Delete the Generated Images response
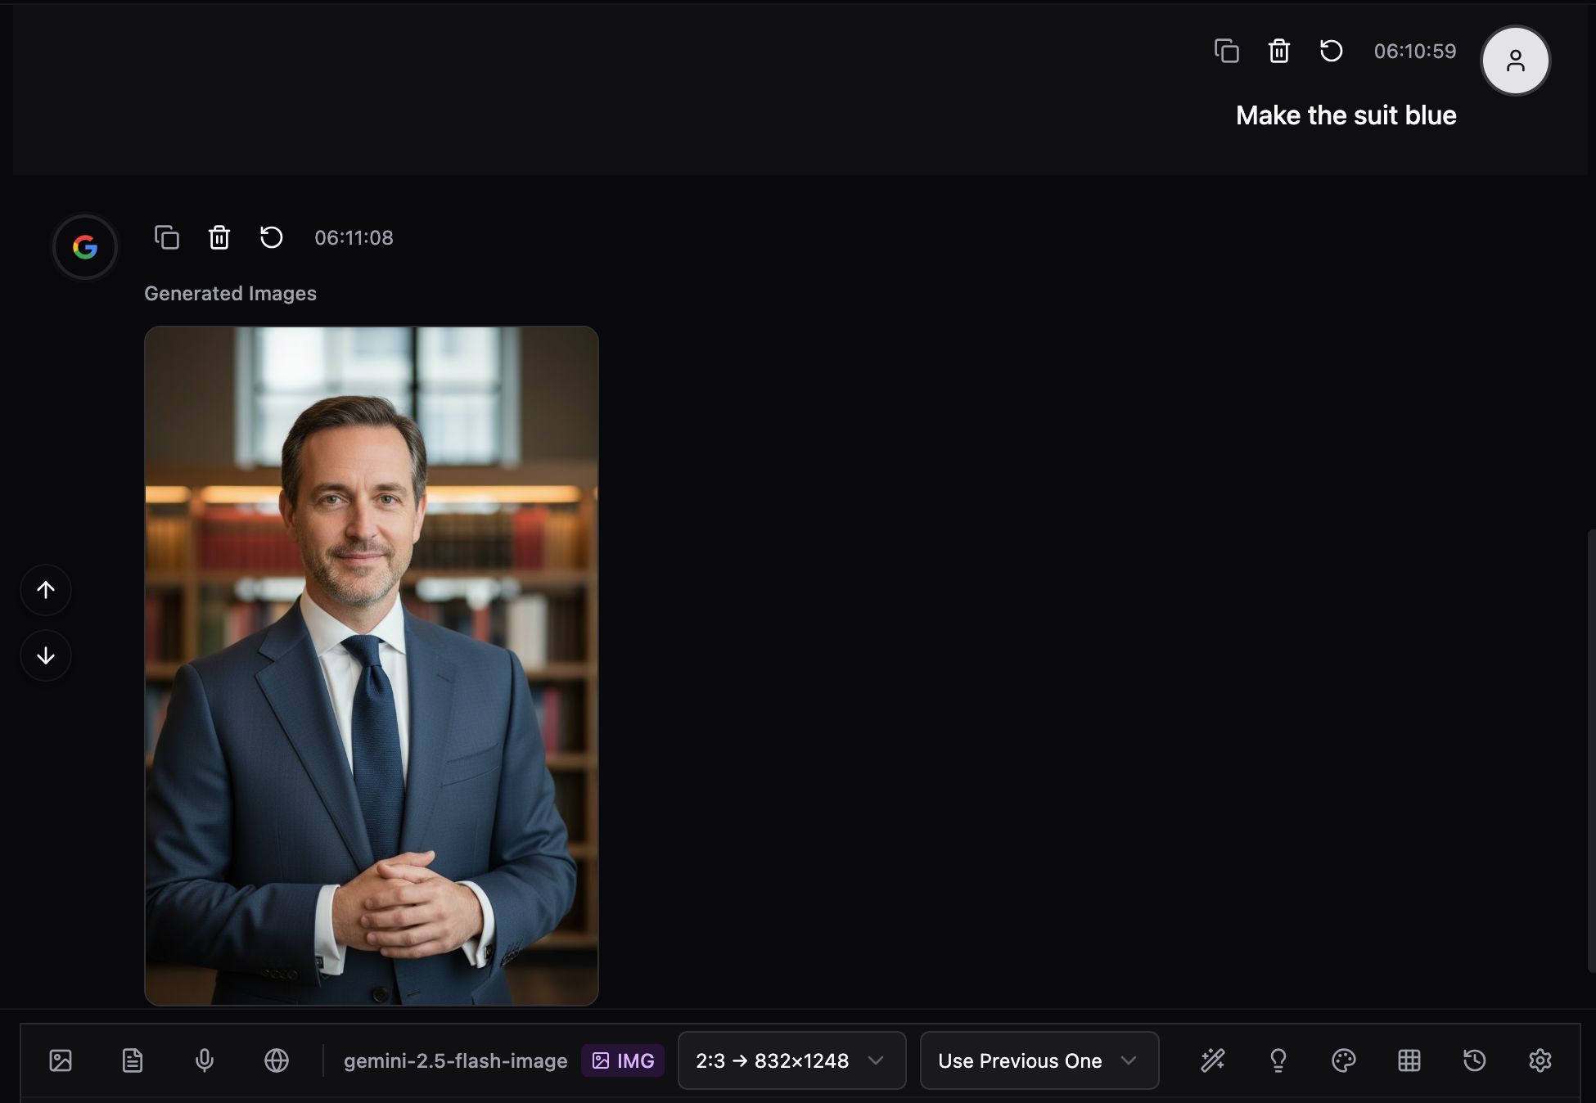 (x=219, y=237)
